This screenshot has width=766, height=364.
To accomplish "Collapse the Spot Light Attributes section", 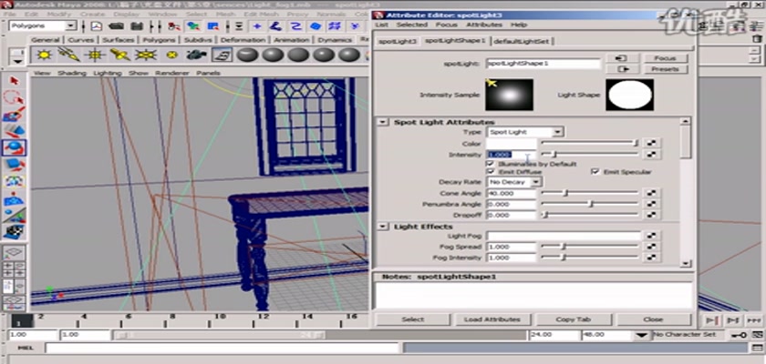I will 382,122.
